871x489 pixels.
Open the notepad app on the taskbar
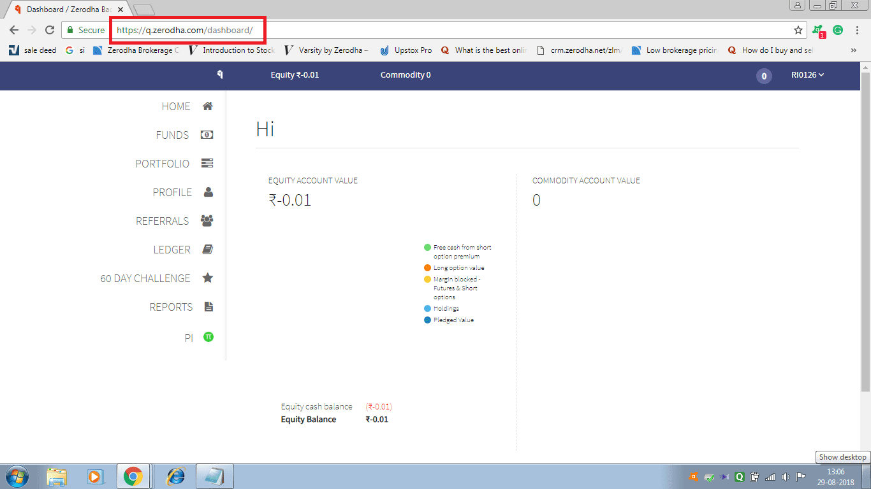click(215, 477)
